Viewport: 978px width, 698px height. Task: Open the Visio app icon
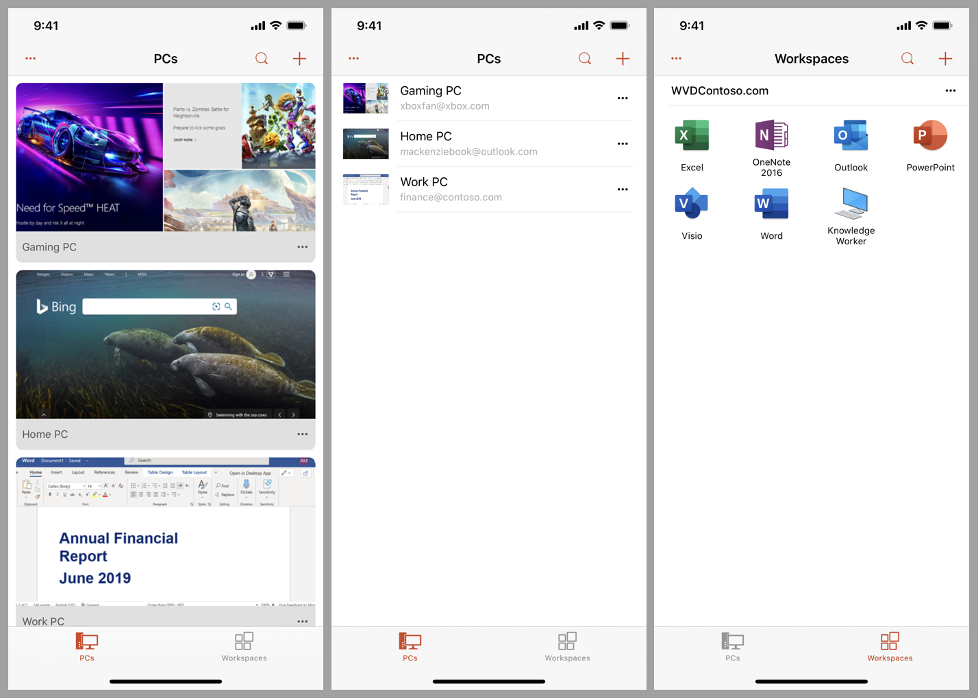click(x=692, y=204)
